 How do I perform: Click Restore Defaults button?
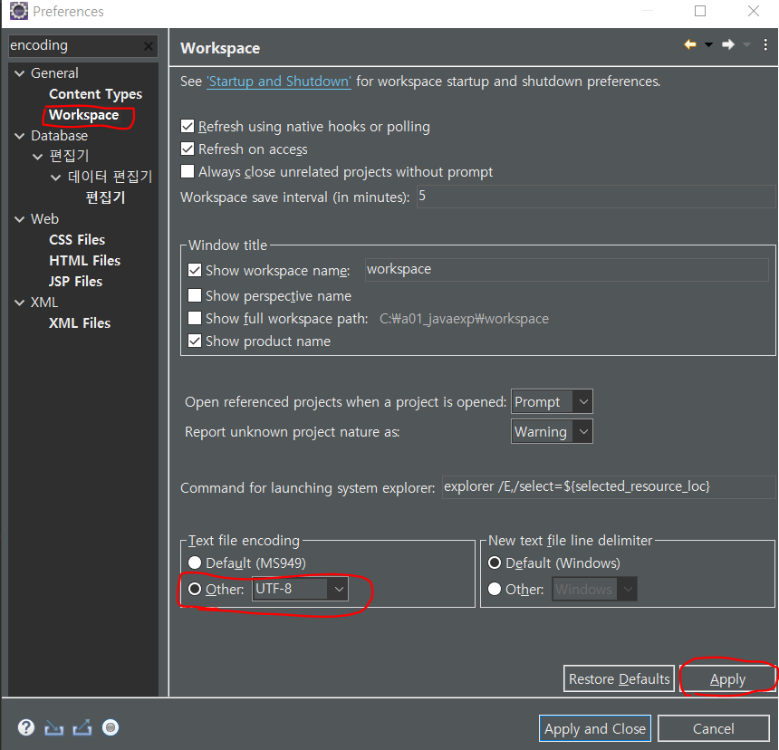click(x=619, y=678)
